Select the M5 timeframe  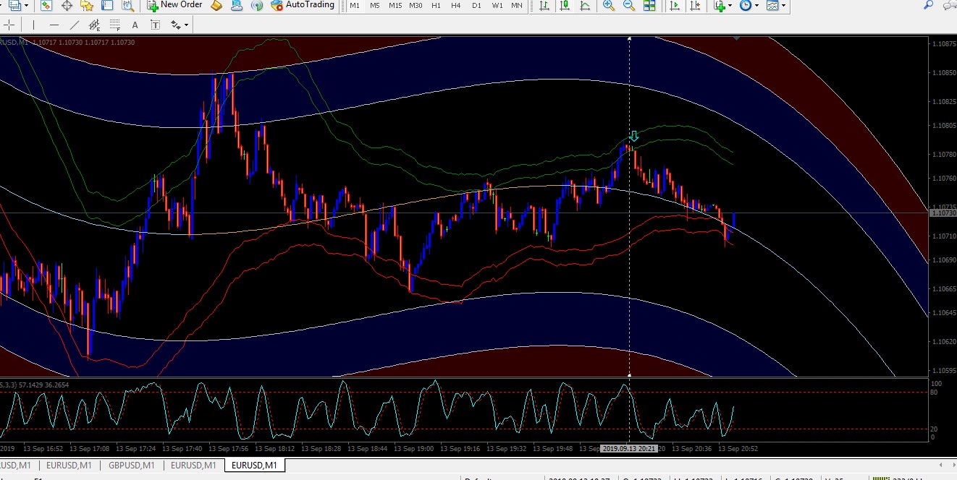pos(374,6)
